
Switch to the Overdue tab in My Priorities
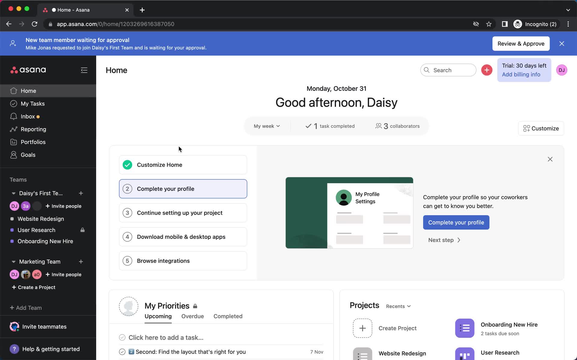pyautogui.click(x=192, y=316)
